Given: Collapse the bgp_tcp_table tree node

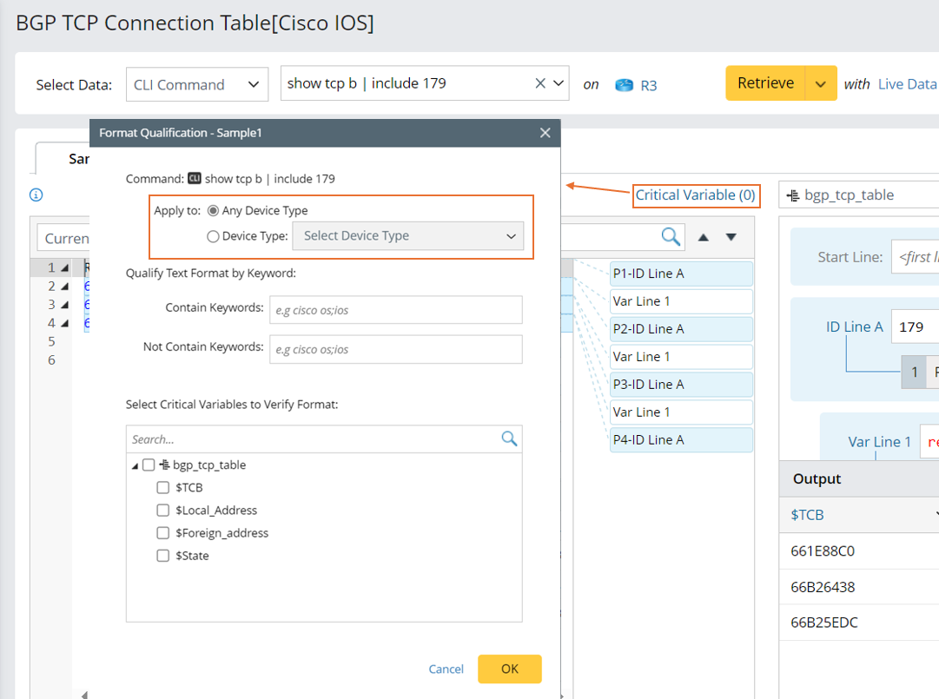Looking at the screenshot, I should 135,466.
